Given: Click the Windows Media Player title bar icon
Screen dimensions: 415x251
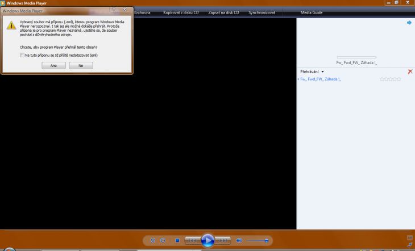Looking at the screenshot, I should (3, 3).
